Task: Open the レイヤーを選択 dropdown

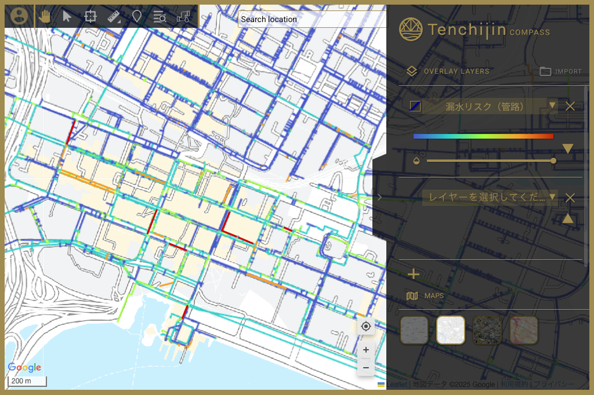Action: pyautogui.click(x=490, y=197)
